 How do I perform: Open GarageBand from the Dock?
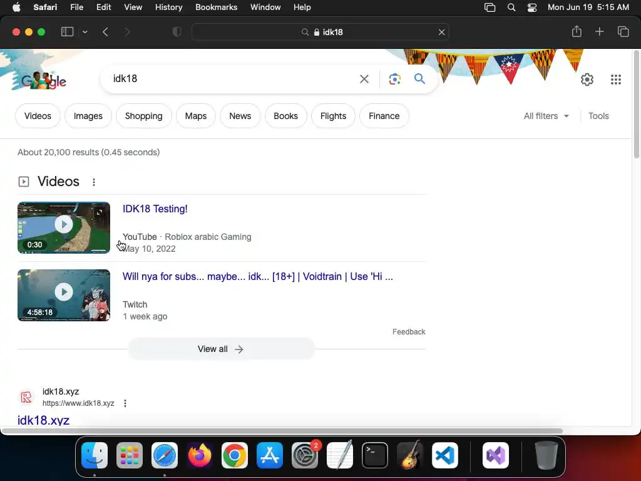coord(410,455)
